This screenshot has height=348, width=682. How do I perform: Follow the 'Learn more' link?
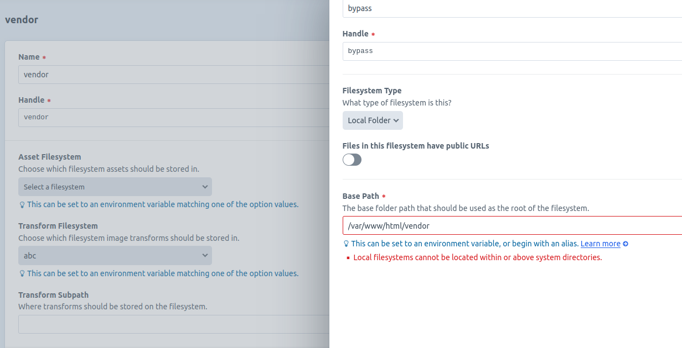[601, 244]
